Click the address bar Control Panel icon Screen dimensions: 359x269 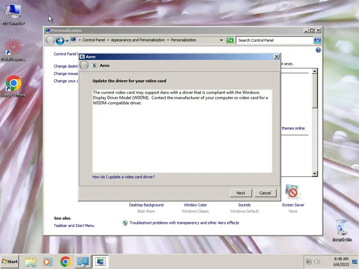(73, 40)
